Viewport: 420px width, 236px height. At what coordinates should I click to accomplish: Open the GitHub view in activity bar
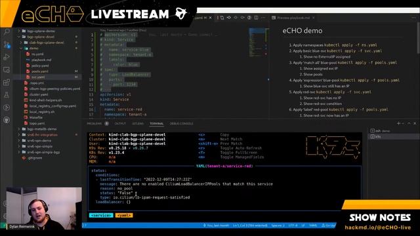(x=7, y=120)
